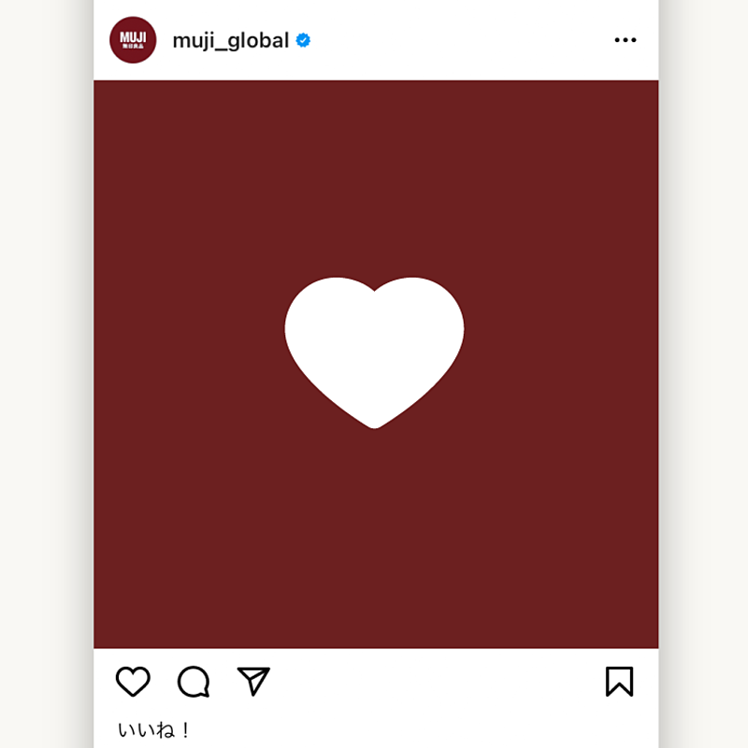
Task: Tap the large white heart in the image
Action: tap(375, 352)
